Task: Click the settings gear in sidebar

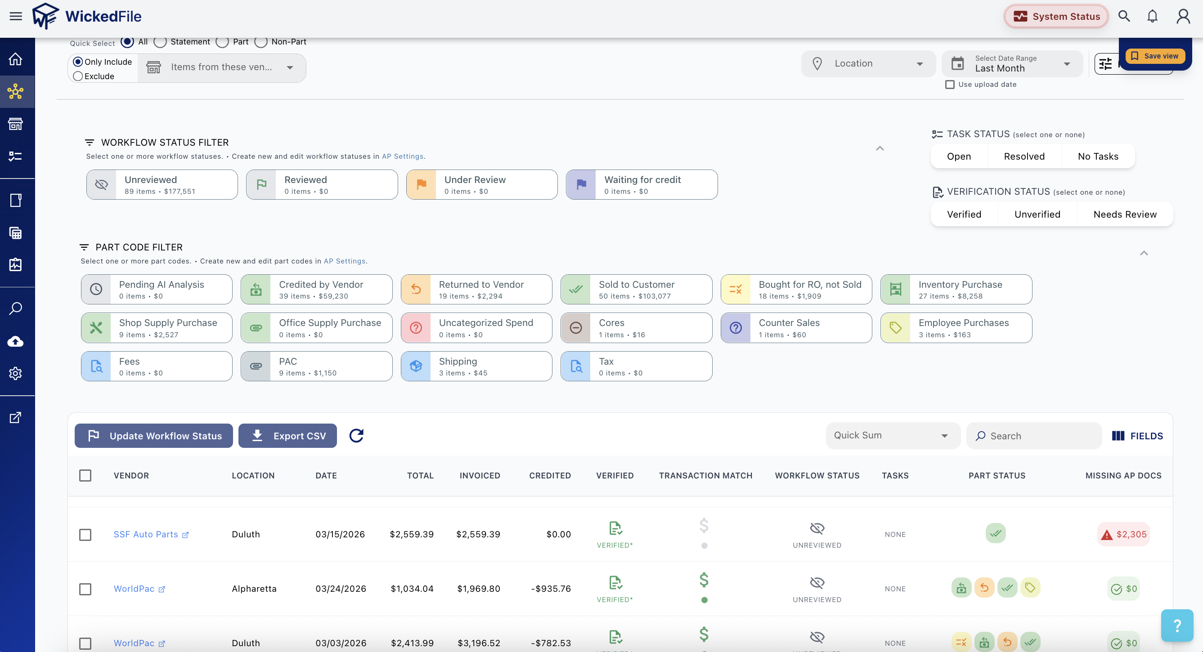Action: (15, 373)
